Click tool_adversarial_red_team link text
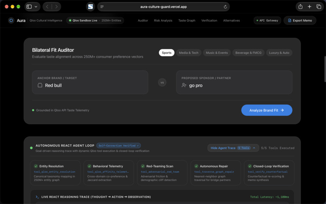 160,172
